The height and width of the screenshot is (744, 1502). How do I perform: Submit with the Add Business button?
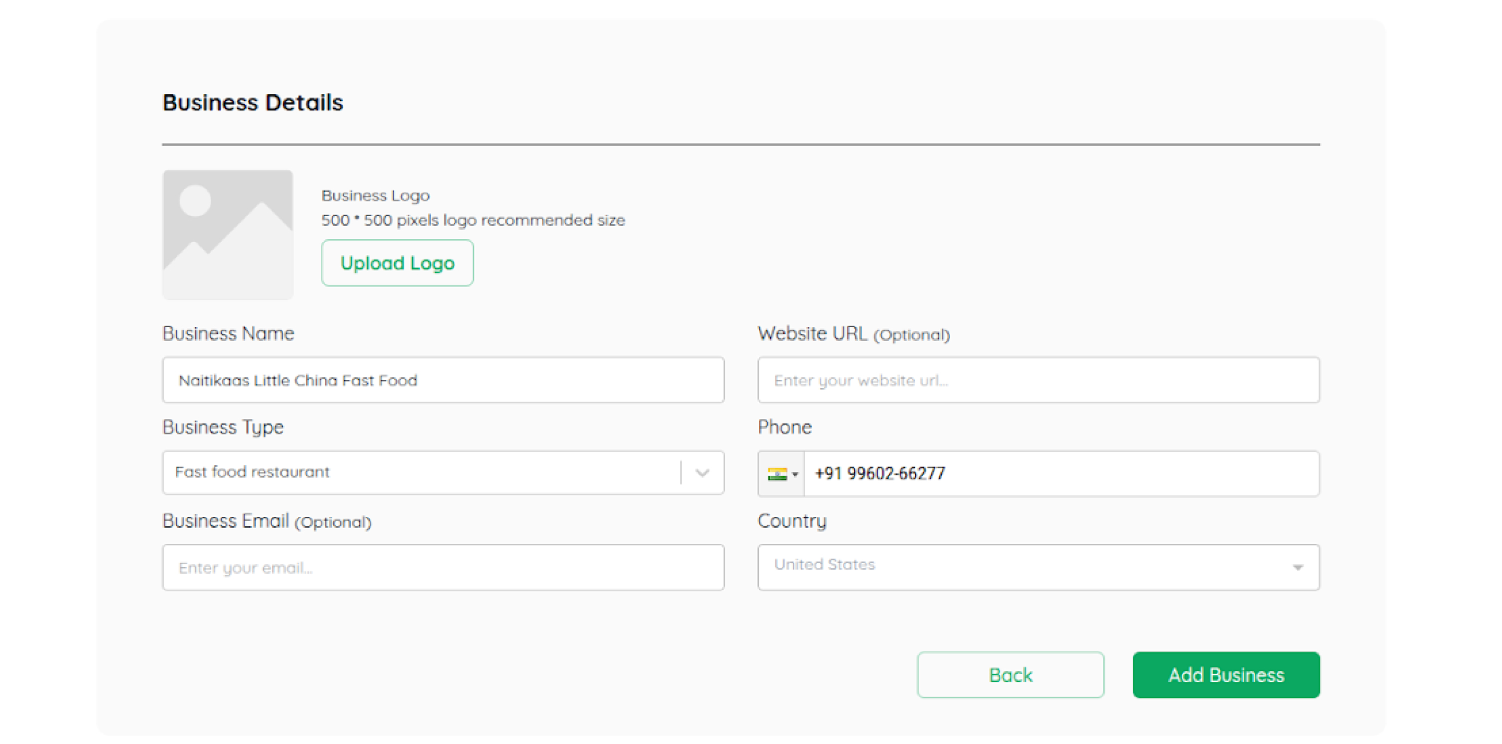(x=1226, y=675)
